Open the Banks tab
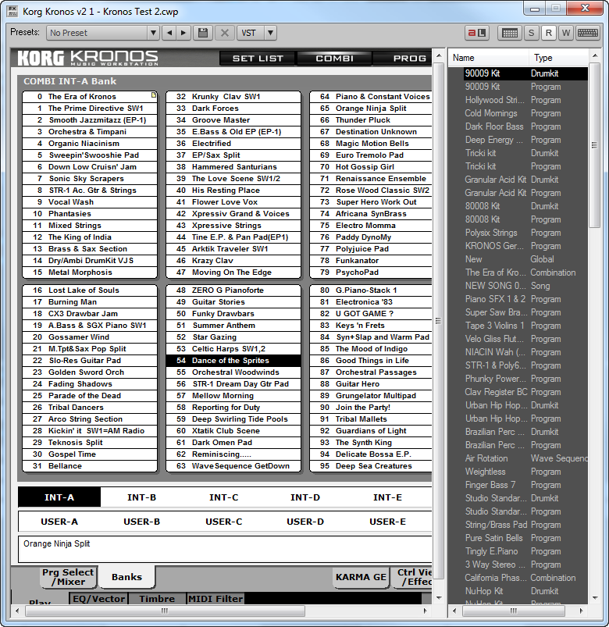Viewport: 609px width, 627px height. point(126,577)
